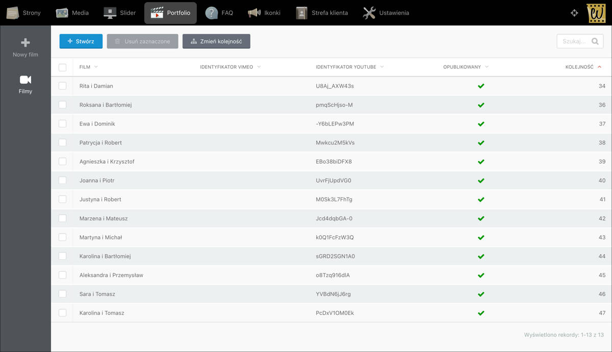The image size is (612, 352).
Task: Open the Media menu
Action: click(72, 13)
